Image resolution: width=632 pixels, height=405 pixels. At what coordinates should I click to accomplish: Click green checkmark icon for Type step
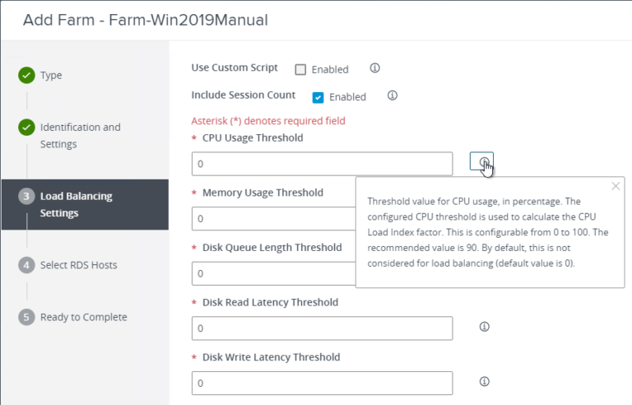point(26,75)
